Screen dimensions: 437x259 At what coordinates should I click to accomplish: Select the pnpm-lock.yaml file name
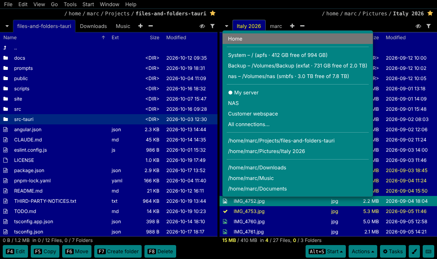tap(32, 181)
